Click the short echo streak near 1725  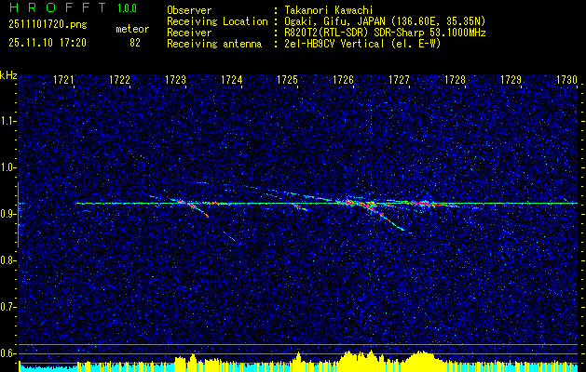[x=300, y=207]
